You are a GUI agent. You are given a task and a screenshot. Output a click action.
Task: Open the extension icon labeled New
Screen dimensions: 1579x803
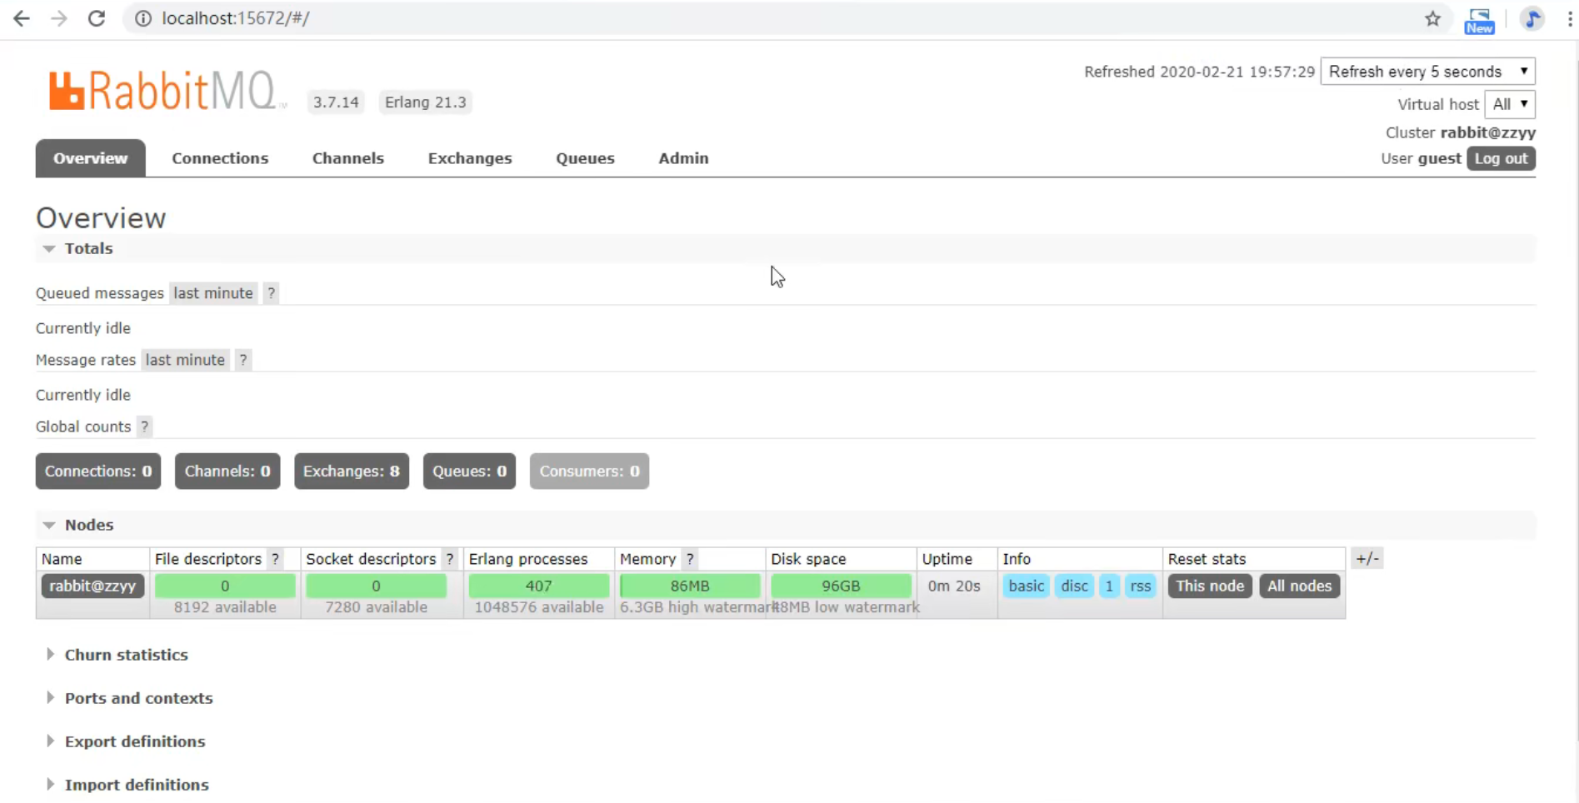[x=1480, y=21]
